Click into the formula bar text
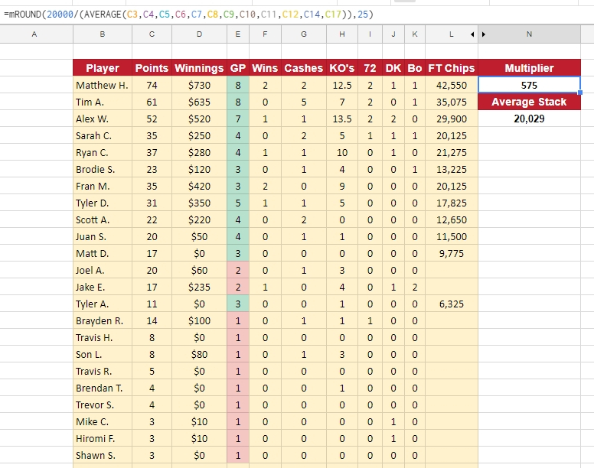Viewport: 594px width, 468px height. click(188, 15)
